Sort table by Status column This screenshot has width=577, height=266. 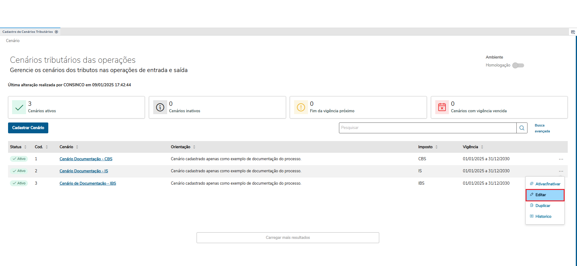[25, 147]
